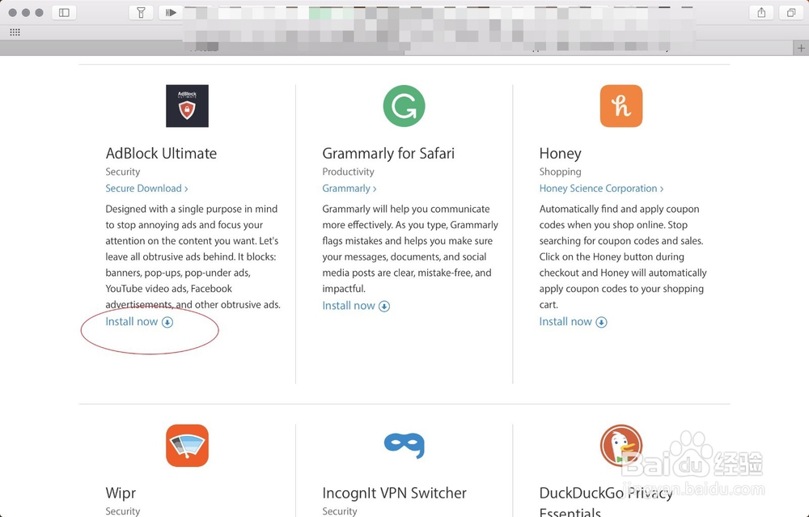Click the AdBlock Ultimate shield icon
Viewport: 809px width, 517px height.
(x=188, y=106)
